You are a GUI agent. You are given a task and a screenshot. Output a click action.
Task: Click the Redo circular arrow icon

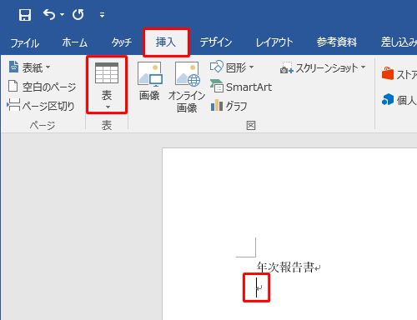tap(78, 14)
